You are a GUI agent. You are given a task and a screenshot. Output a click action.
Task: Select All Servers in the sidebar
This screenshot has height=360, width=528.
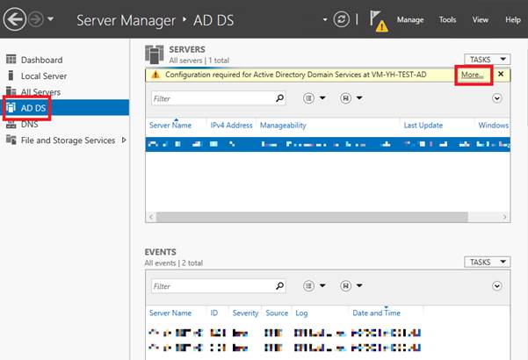coord(40,92)
